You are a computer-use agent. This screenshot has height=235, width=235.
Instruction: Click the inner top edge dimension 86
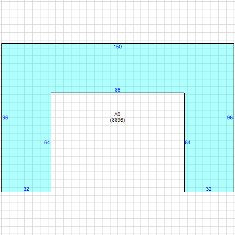(x=117, y=90)
